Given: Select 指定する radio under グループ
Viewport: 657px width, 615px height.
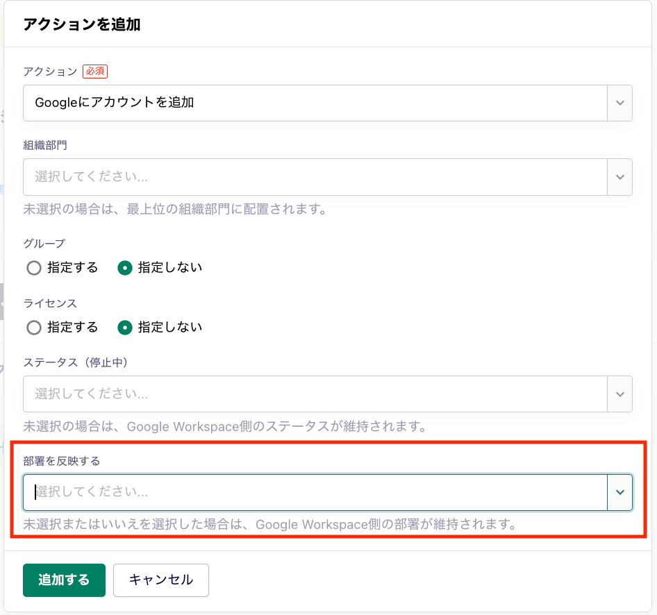Looking at the screenshot, I should 33,267.
